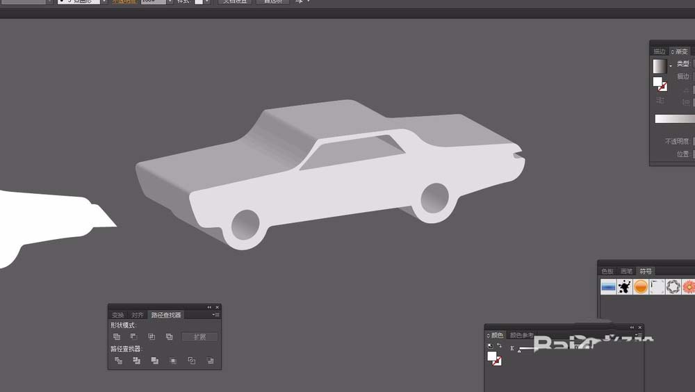Click the Crop pathfinder icon
695x392 pixels.
coord(173,361)
